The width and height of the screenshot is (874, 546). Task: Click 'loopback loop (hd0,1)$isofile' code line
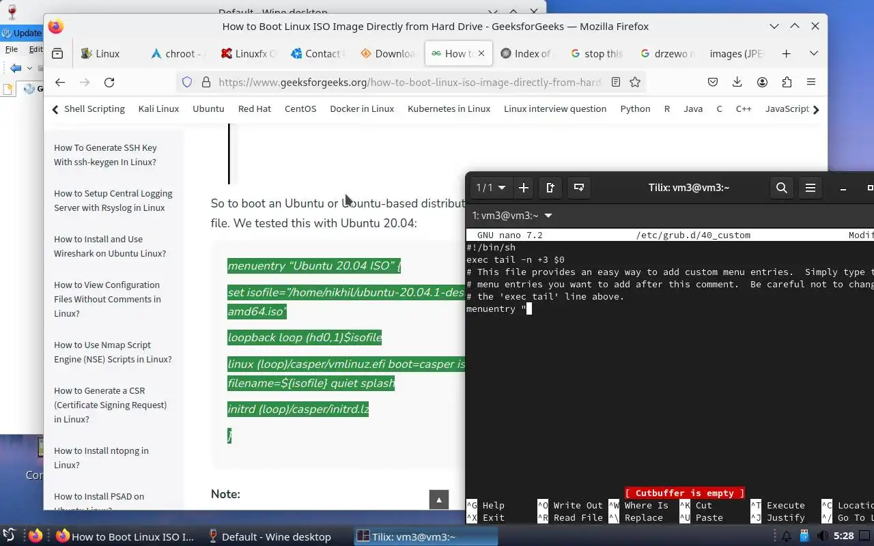[305, 337]
